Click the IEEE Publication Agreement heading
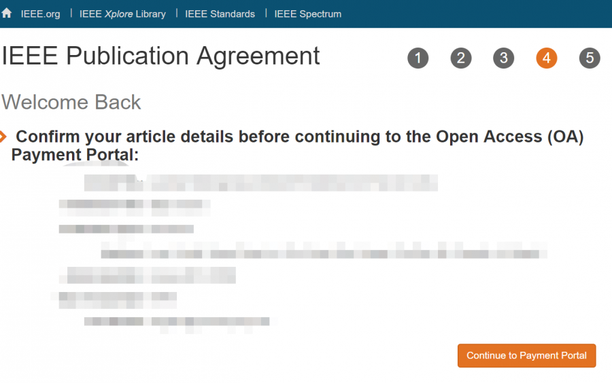The height and width of the screenshot is (383, 612). 160,56
